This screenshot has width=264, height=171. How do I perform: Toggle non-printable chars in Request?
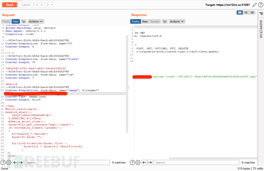(x=24, y=21)
